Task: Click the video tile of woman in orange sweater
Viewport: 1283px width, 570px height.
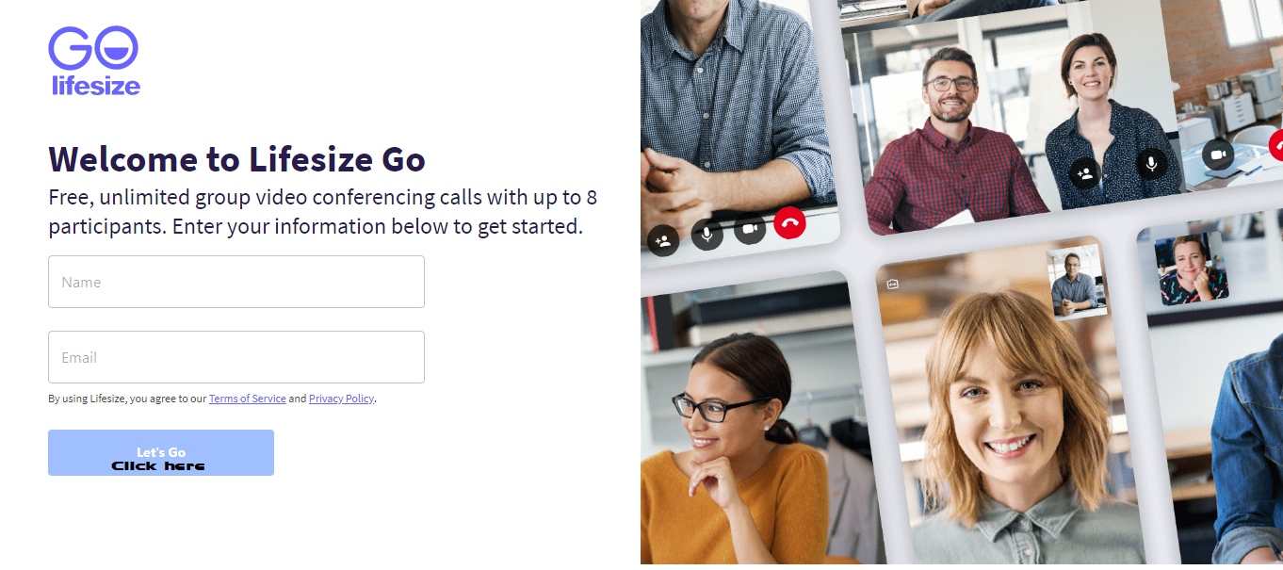Action: (x=754, y=424)
